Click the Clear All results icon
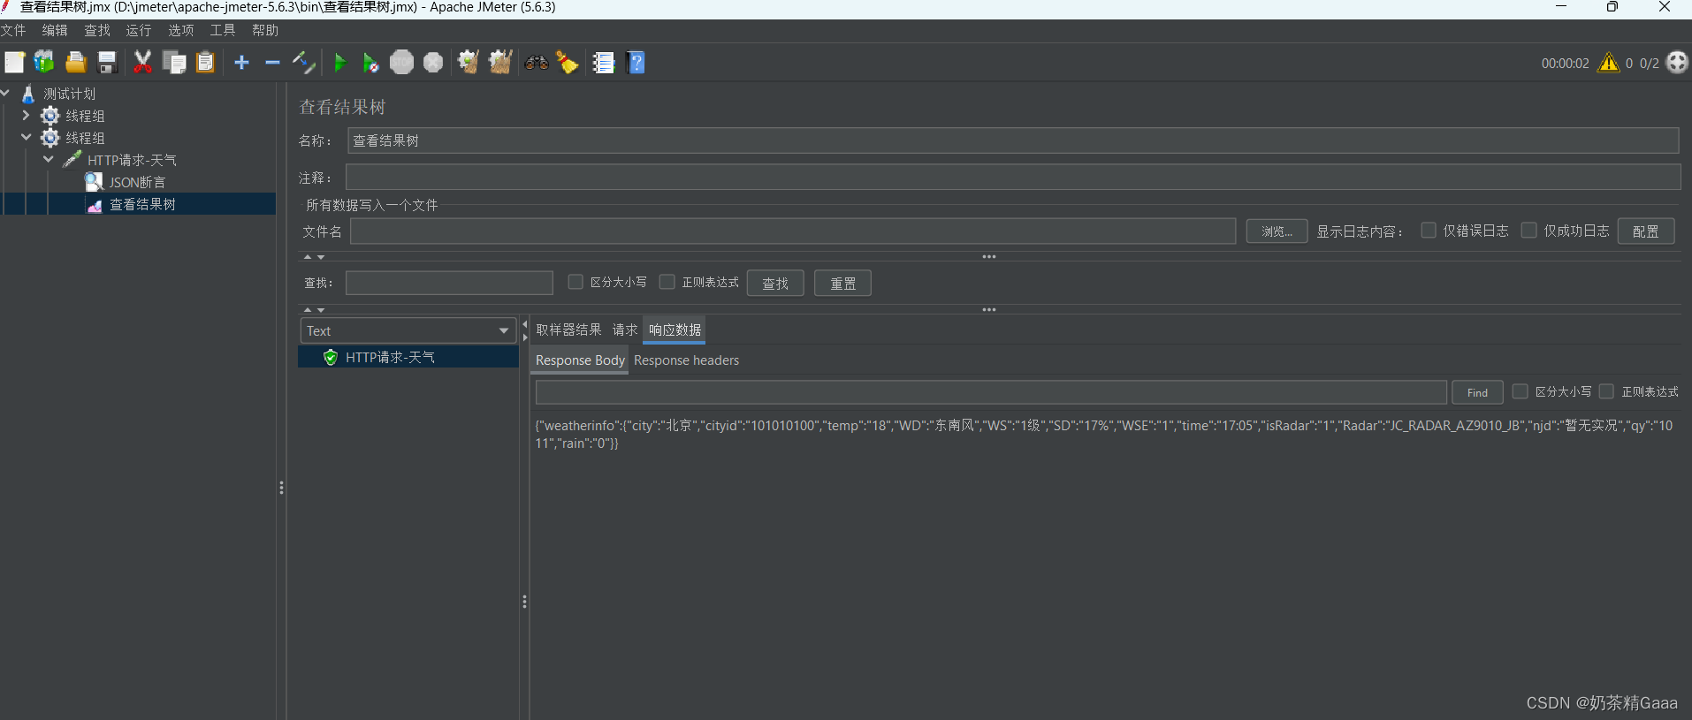This screenshot has height=720, width=1692. 500,63
